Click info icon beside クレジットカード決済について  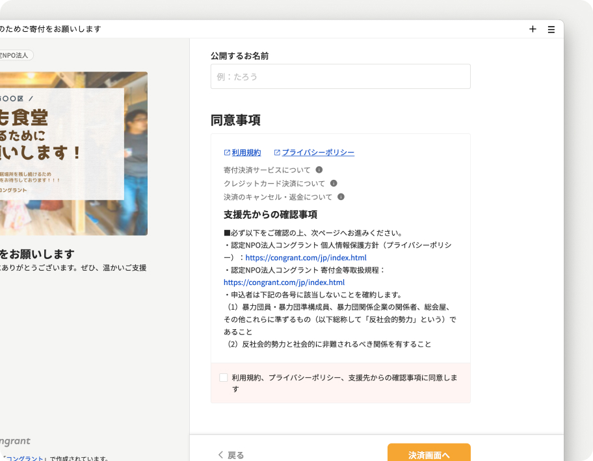tap(334, 183)
